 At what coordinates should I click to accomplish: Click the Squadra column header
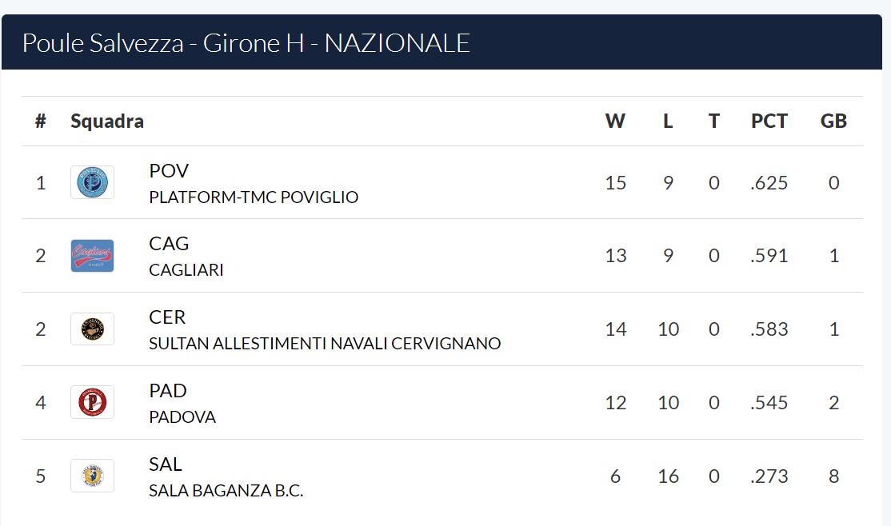[107, 121]
